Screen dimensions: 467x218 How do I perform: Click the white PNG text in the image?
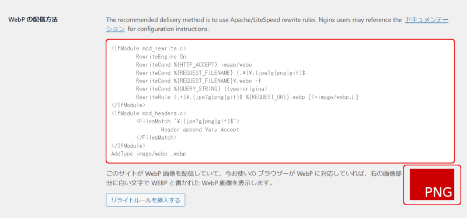point(438,192)
